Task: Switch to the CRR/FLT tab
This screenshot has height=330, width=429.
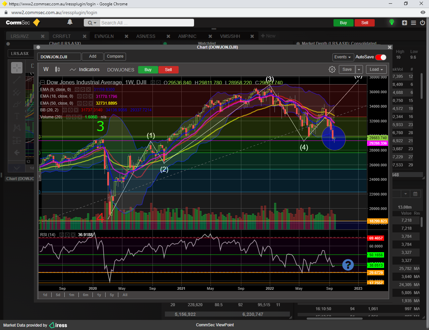Action: 62,36
